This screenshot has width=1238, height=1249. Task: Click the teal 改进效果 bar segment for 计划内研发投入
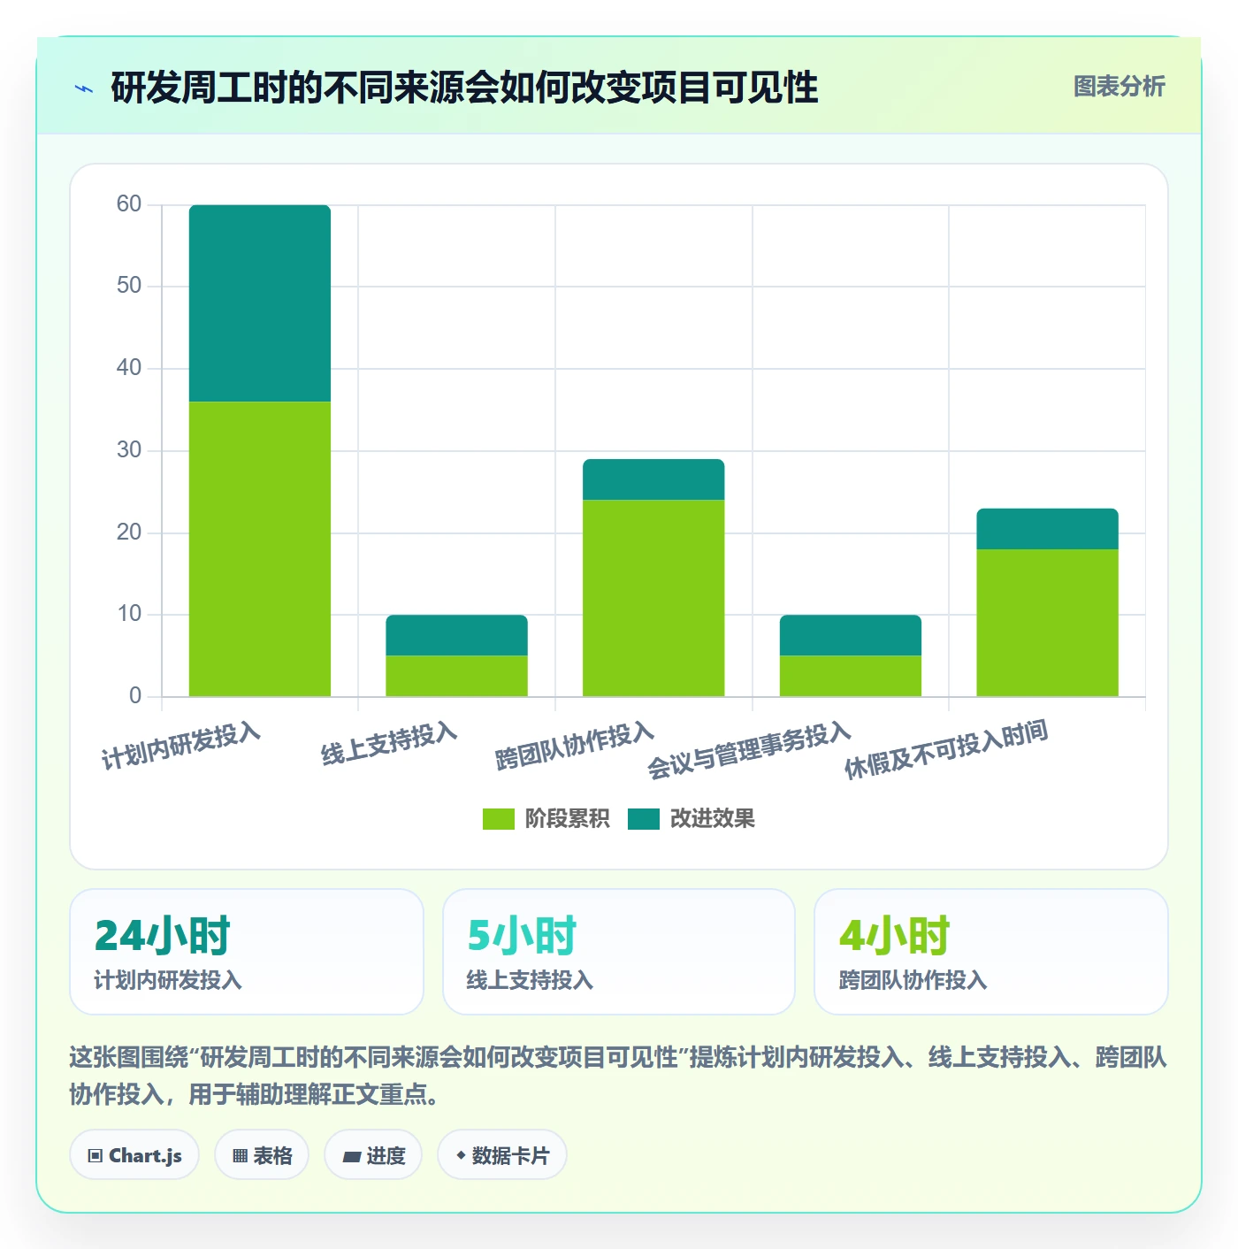260,303
